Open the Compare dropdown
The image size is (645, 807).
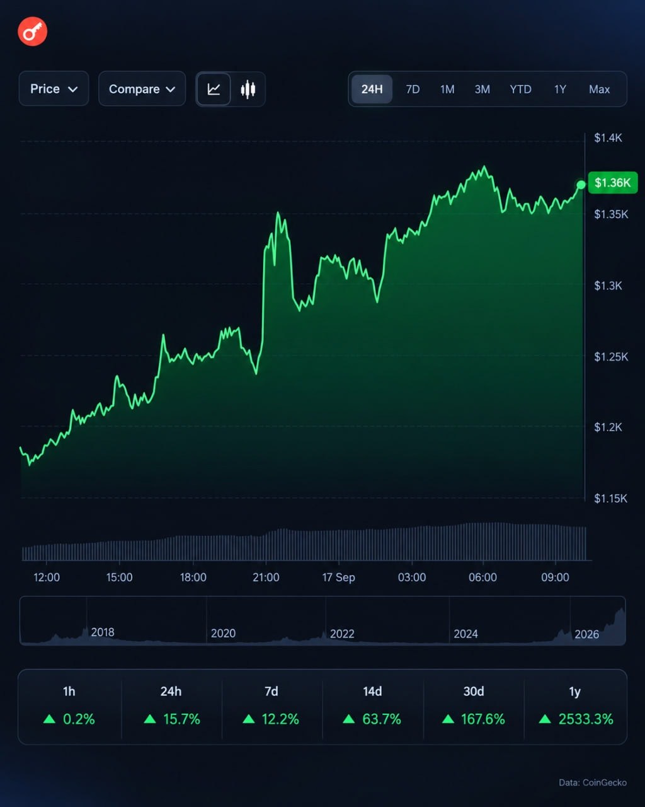tap(142, 89)
